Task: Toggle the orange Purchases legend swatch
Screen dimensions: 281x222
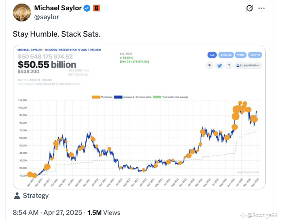Action: [96, 97]
